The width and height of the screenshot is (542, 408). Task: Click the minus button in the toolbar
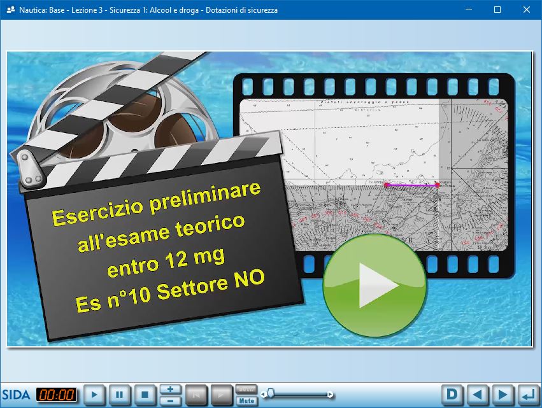170,400
